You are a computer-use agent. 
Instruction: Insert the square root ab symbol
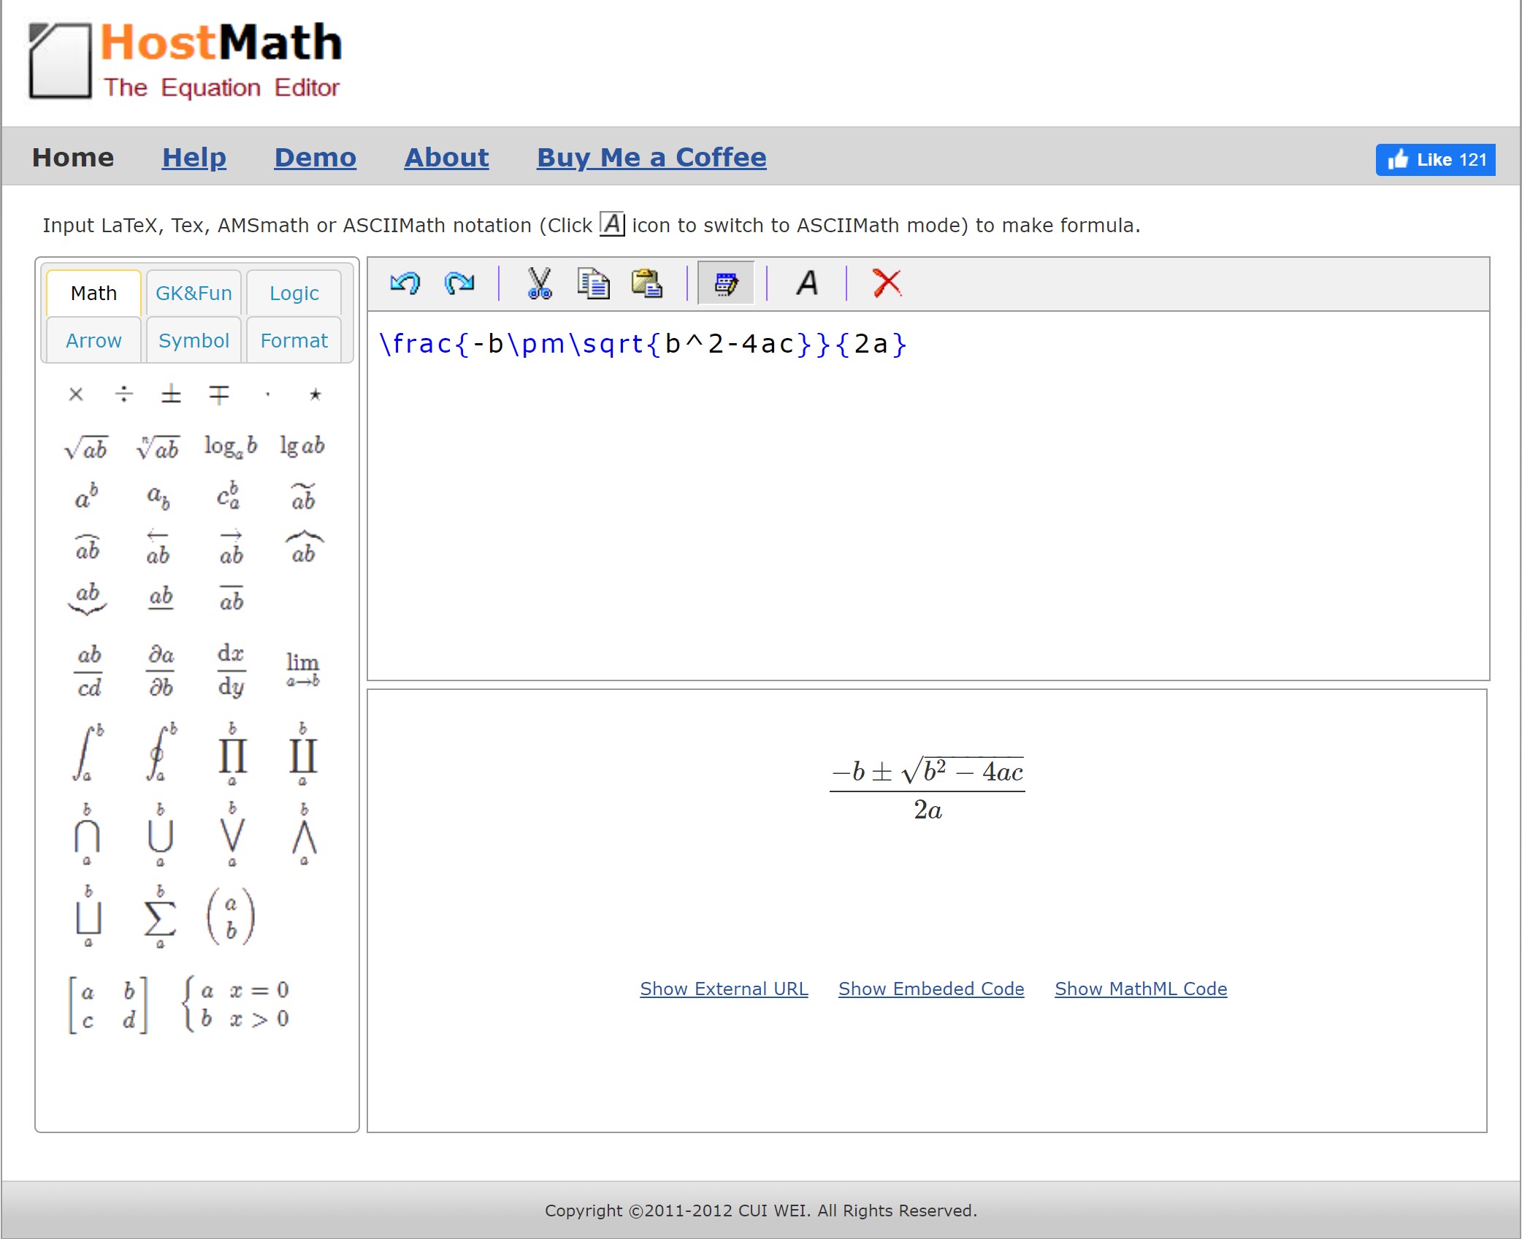[86, 447]
